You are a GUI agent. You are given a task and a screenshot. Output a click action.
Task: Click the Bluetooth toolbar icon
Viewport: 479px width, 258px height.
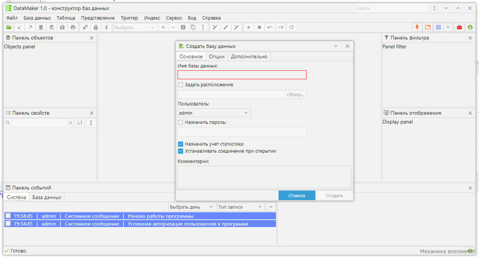tap(106, 27)
